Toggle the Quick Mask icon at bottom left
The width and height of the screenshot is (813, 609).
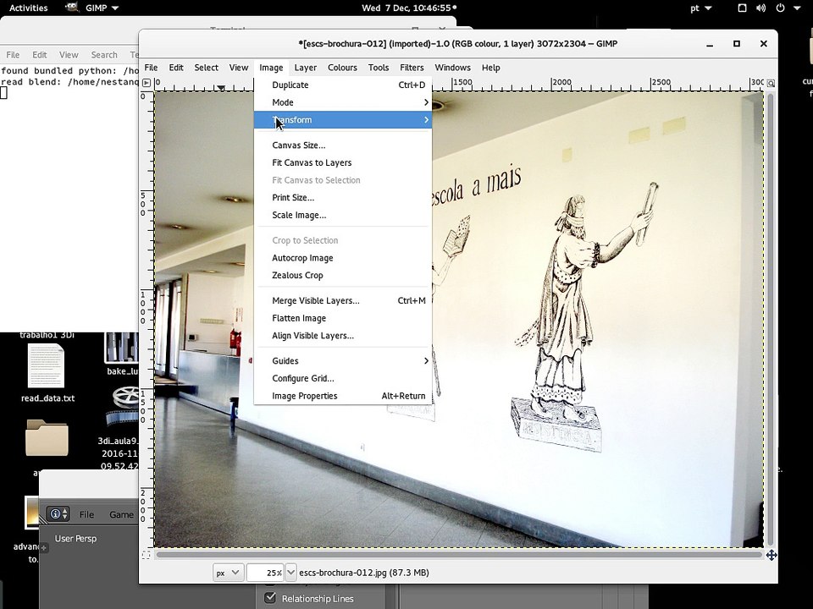(147, 555)
